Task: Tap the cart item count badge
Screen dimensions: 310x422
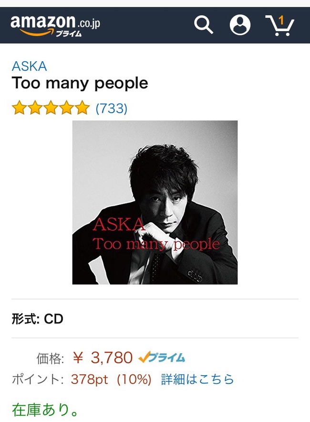Action: (x=281, y=21)
